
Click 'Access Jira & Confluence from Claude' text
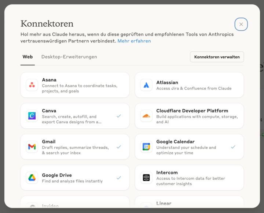tap(194, 89)
